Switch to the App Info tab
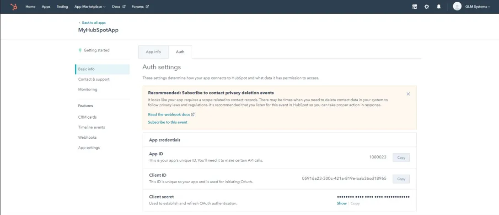 [x=153, y=52]
